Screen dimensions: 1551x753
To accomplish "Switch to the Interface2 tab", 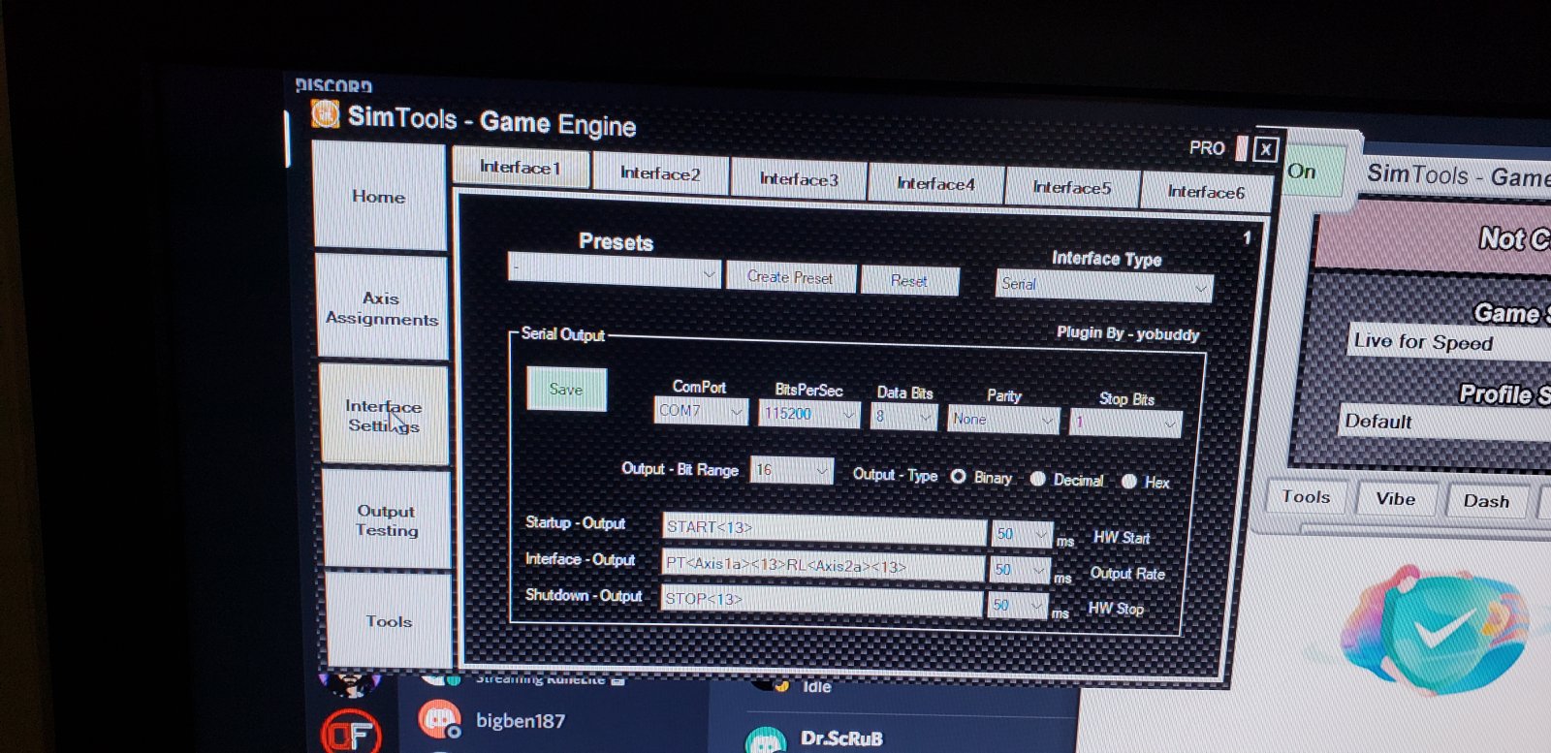I will tap(660, 173).
